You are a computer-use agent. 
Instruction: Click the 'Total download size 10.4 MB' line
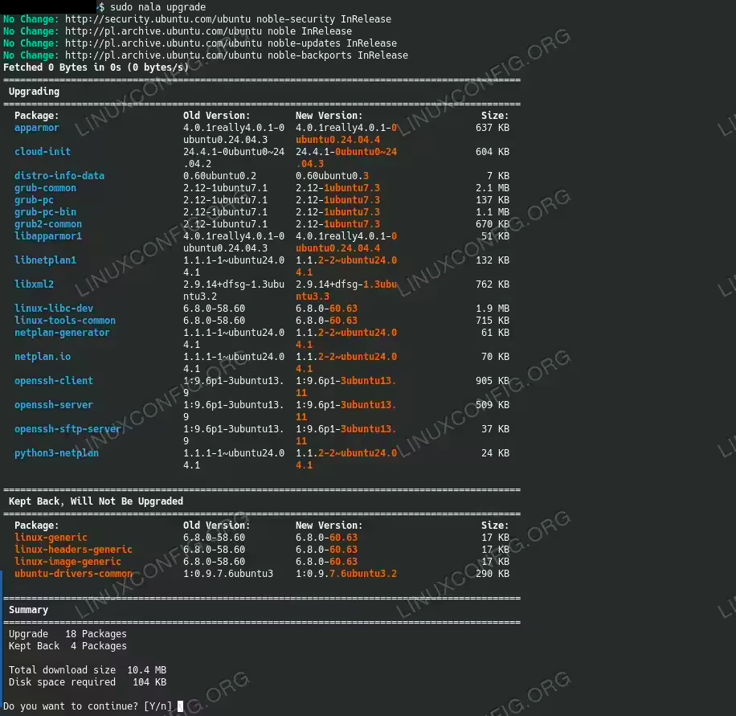(88, 670)
